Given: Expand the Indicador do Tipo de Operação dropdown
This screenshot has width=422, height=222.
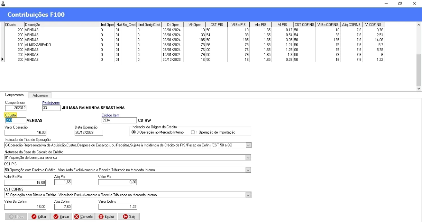Looking at the screenshot, I should pos(248,145).
